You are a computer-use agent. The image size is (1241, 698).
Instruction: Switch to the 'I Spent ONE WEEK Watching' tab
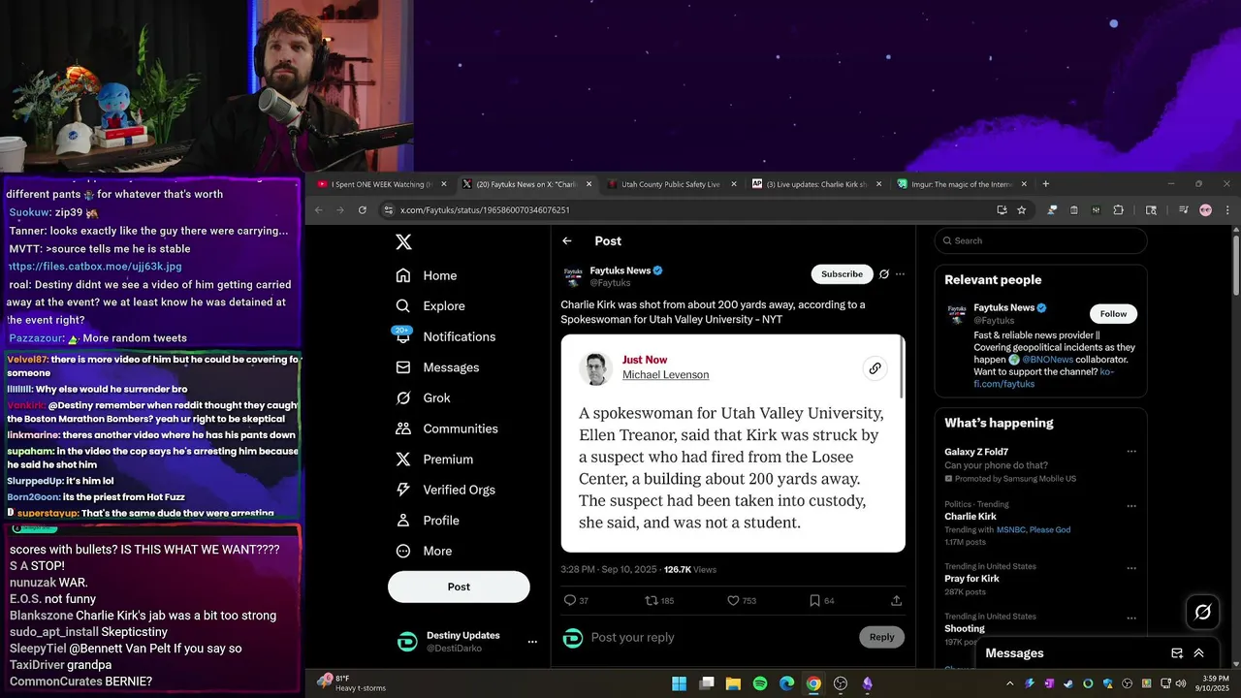(x=381, y=184)
